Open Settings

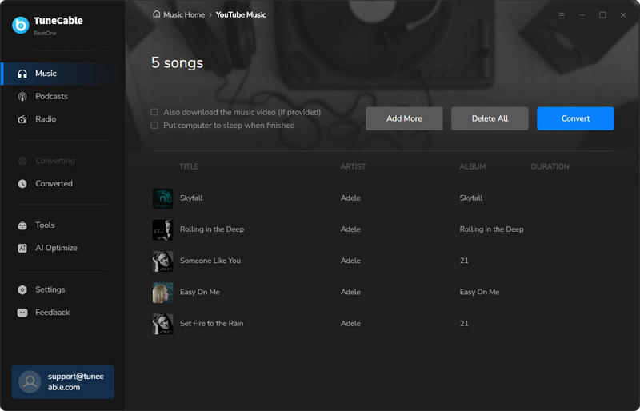coord(62,289)
